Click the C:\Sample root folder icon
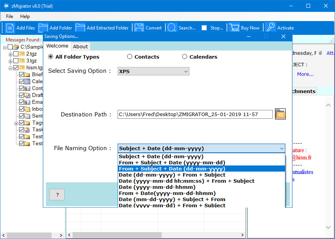Viewport: 335px width, 239px height. pyautogui.click(x=16, y=47)
